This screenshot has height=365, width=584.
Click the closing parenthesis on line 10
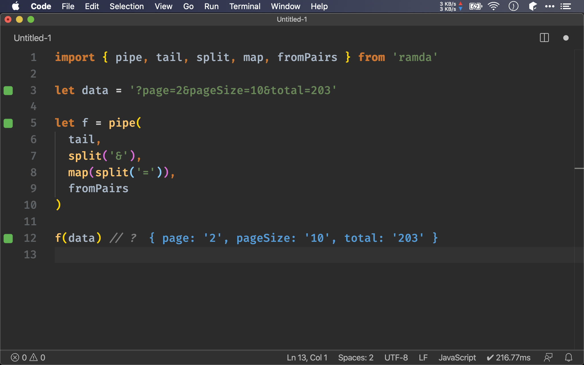[58, 205]
